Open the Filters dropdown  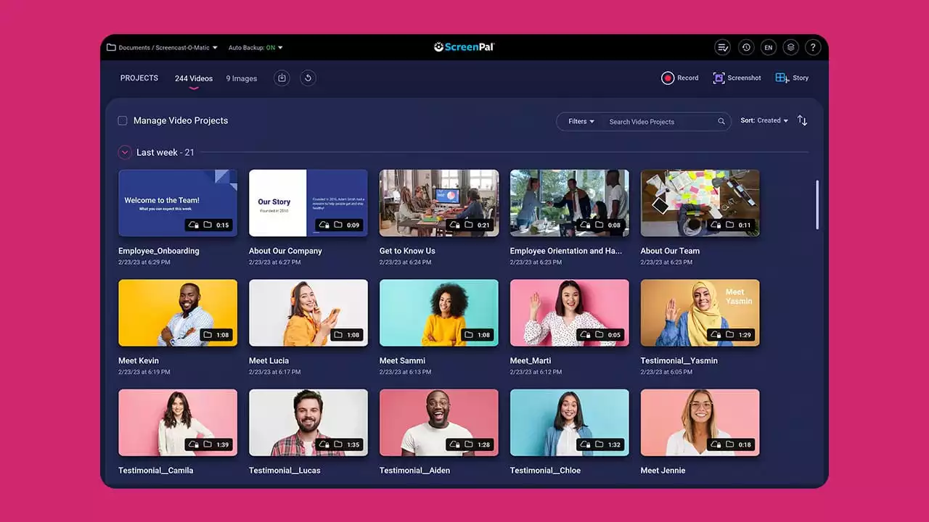coord(581,122)
